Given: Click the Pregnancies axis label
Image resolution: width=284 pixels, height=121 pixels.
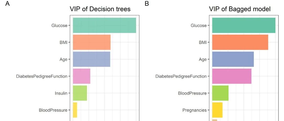Looking at the screenshot, I should (x=194, y=110).
